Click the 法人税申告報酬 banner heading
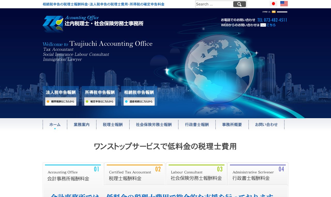Viewport: 331px width, 197px height. [x=61, y=92]
